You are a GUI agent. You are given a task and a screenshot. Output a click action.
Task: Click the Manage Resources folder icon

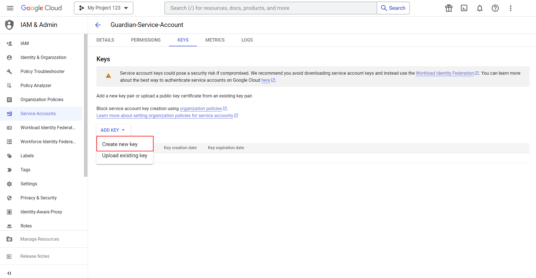(9, 239)
